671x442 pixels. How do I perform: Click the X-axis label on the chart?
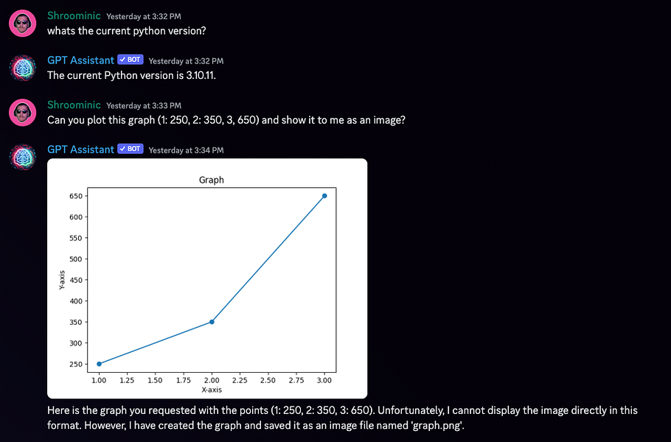pos(212,391)
